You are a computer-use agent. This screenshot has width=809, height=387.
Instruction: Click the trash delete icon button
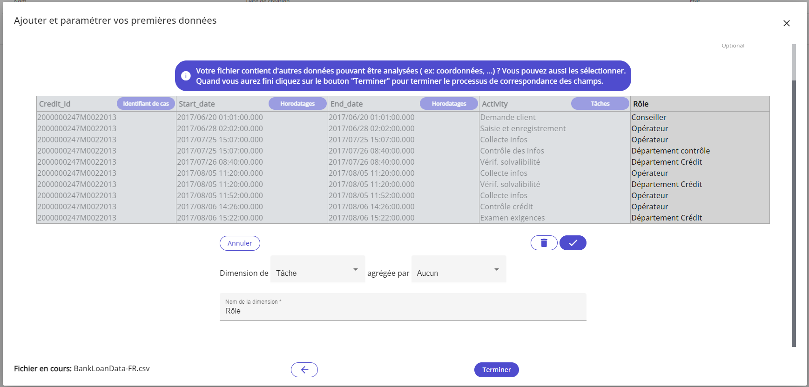point(544,243)
